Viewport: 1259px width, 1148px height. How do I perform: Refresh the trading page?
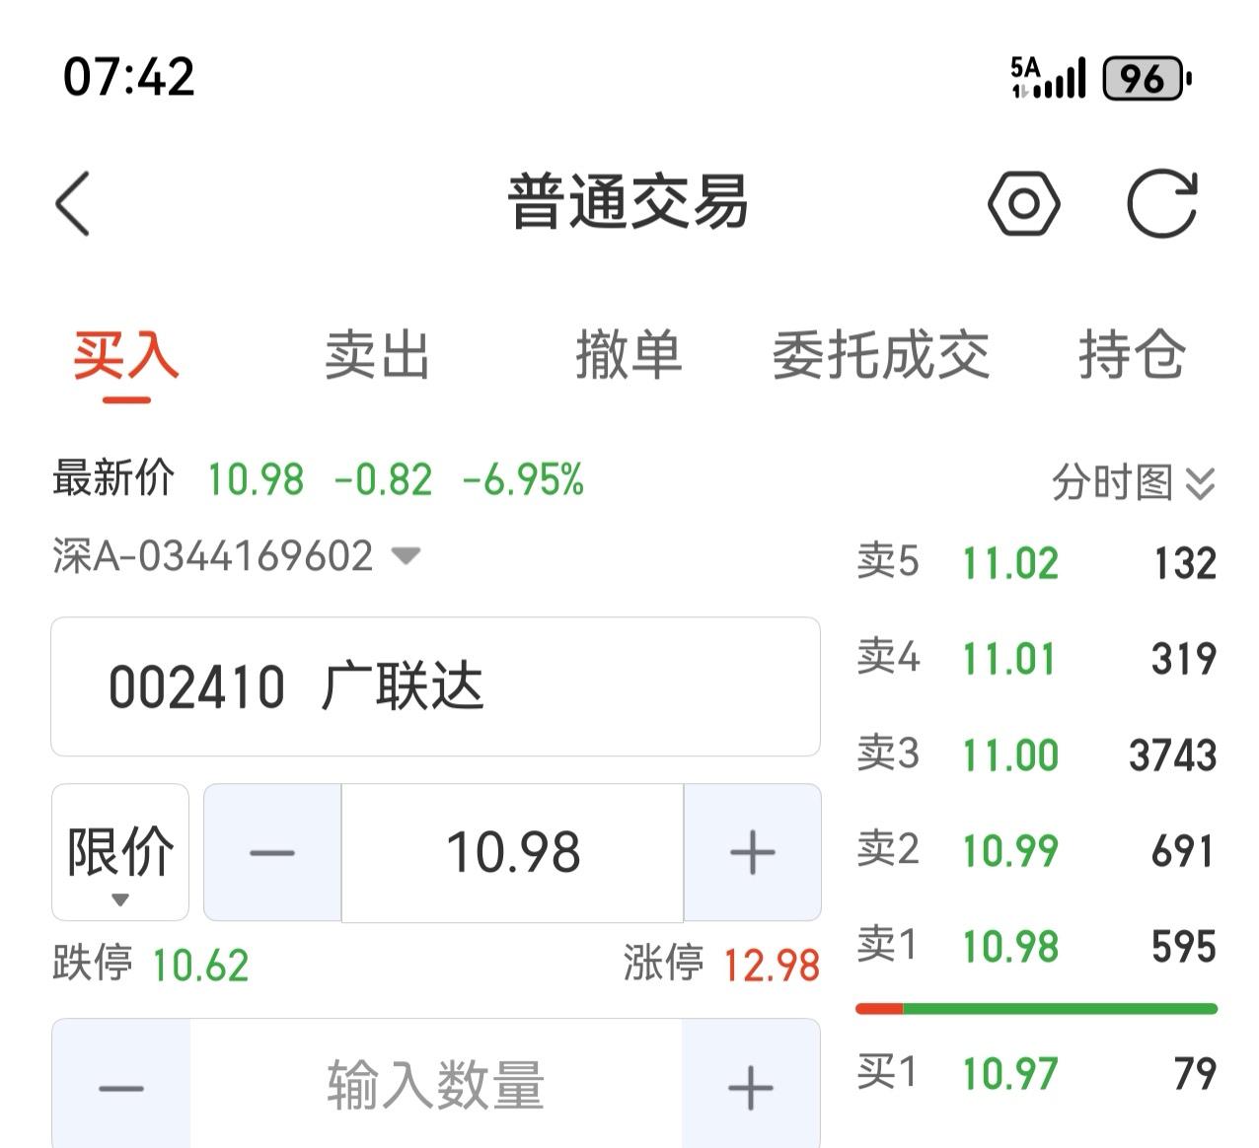click(1164, 202)
